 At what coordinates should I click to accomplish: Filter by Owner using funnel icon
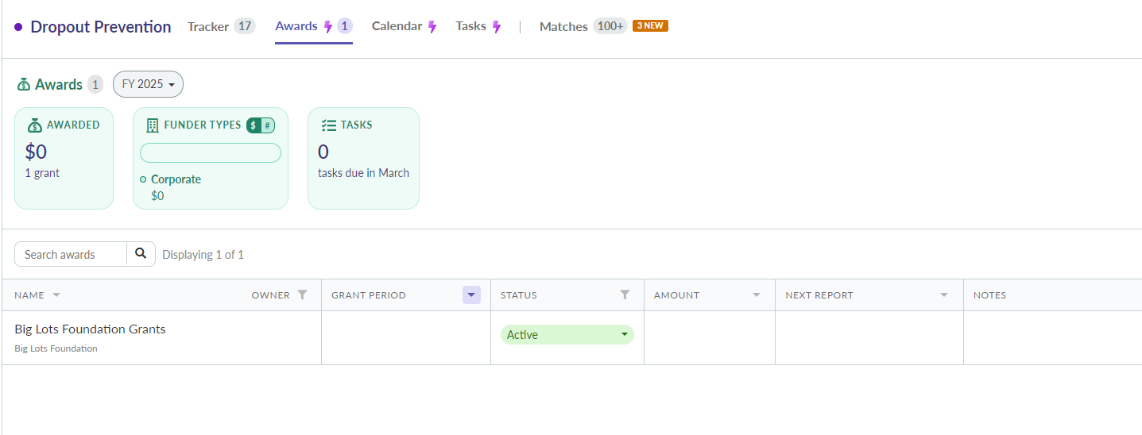[x=302, y=294]
